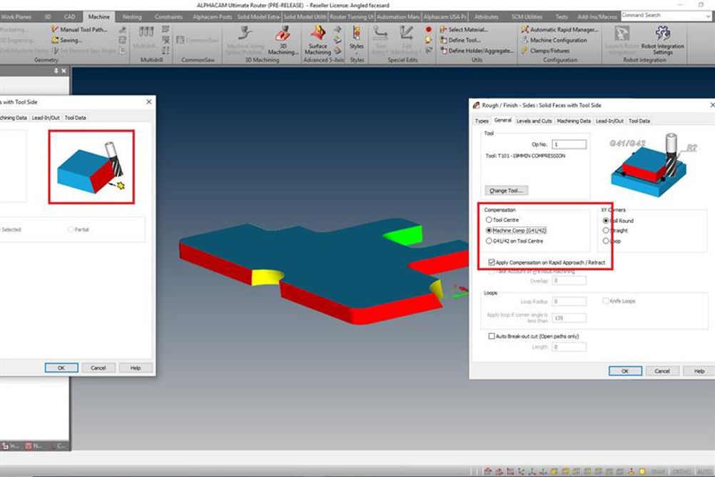Open Machining Data tab in right dialog
Image resolution: width=715 pixels, height=477 pixels.
point(574,121)
